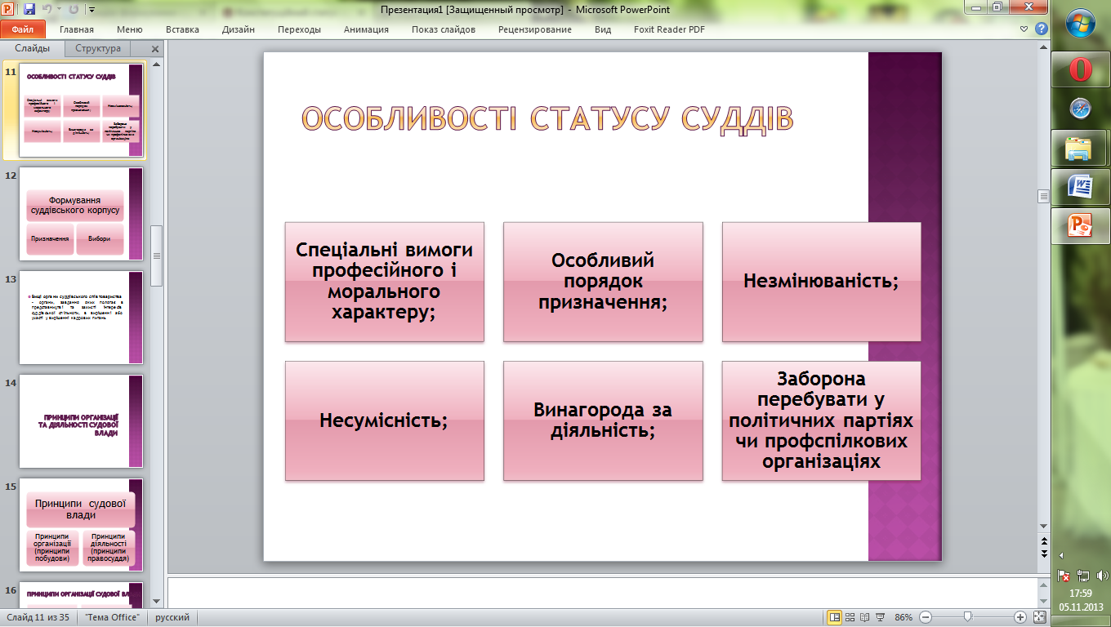This screenshot has width=1111, height=627.
Task: Start the Slide Show view icon
Action: point(880,617)
